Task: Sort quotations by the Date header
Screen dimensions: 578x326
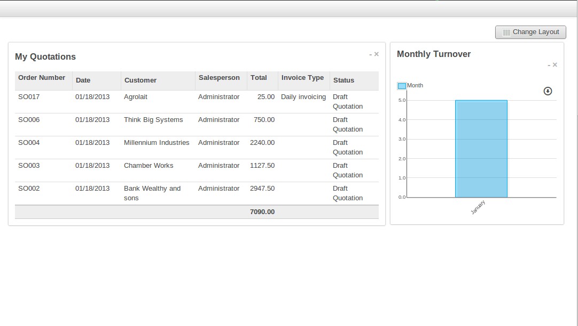Action: pos(83,80)
